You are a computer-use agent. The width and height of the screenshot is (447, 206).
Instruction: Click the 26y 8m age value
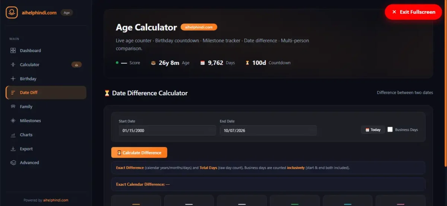coord(169,63)
